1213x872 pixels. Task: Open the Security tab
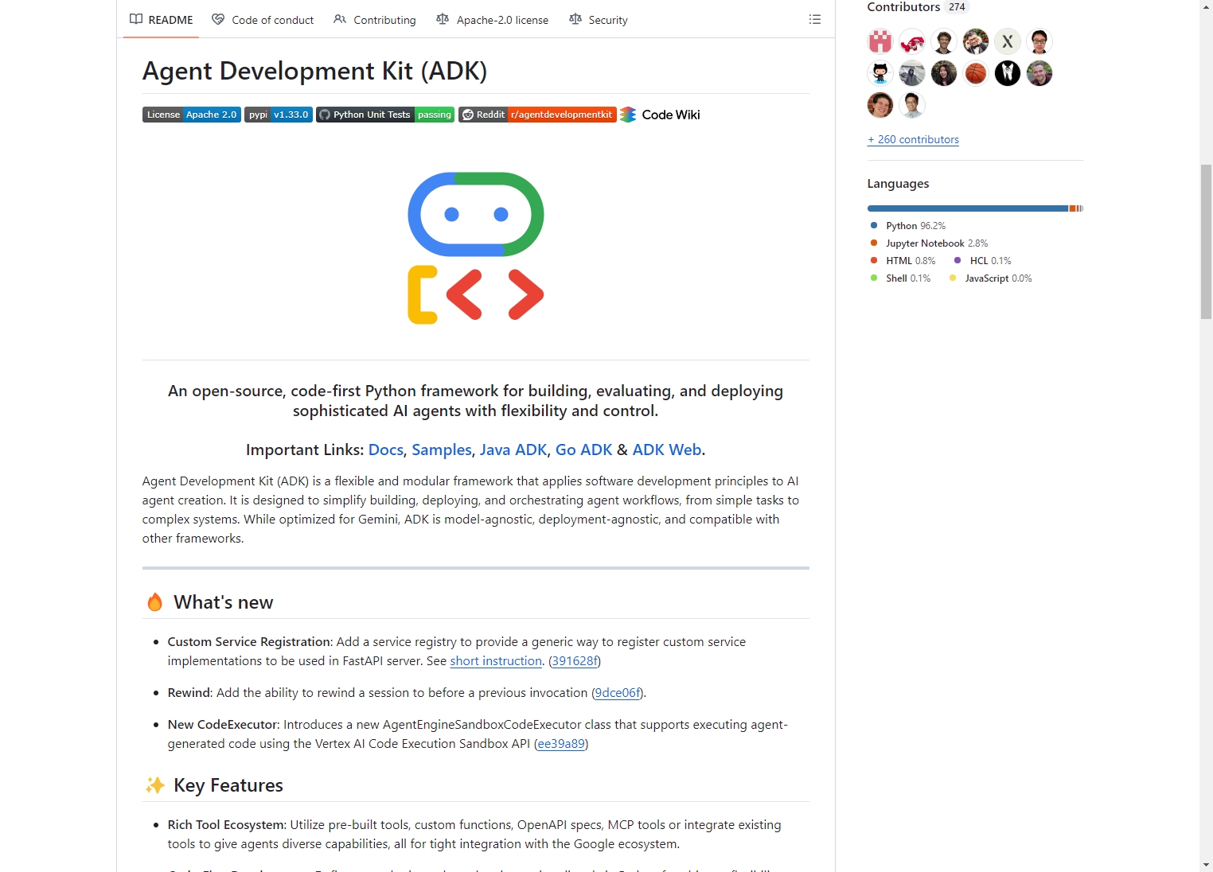point(599,20)
